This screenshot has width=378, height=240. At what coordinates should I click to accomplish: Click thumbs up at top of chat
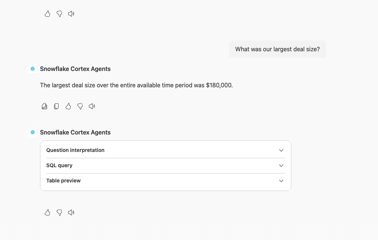47,14
